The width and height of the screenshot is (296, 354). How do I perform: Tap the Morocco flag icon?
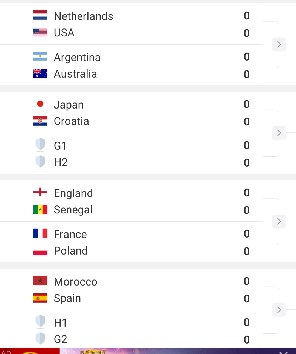pos(40,281)
